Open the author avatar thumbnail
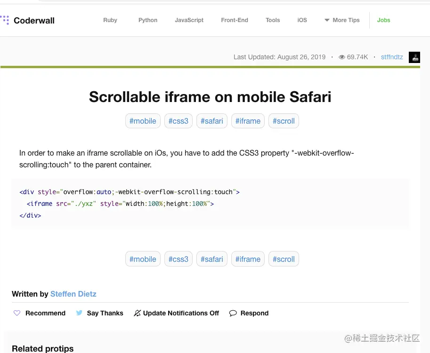The height and width of the screenshot is (353, 430). tap(414, 57)
